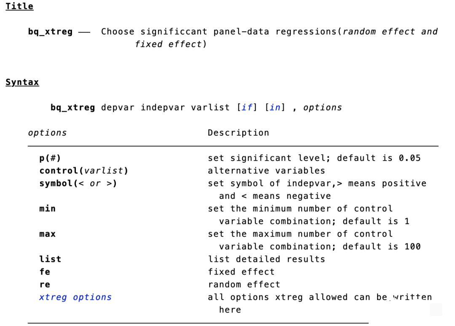The image size is (455, 326).
Task: Select the 'control(varlist)' option entry
Action: 84,171
